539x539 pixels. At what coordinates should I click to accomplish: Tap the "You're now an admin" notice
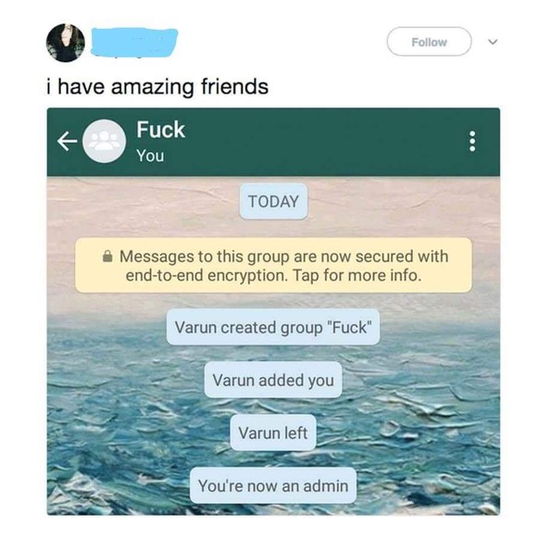coord(273,485)
